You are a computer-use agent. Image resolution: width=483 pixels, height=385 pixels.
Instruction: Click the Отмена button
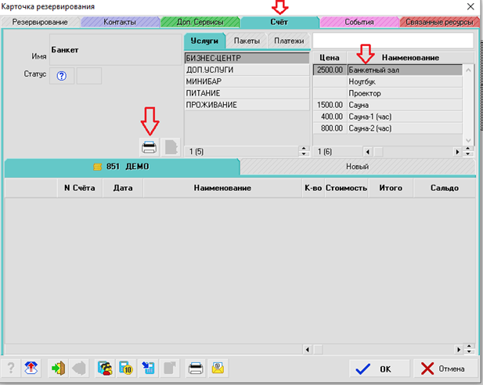tap(444, 369)
